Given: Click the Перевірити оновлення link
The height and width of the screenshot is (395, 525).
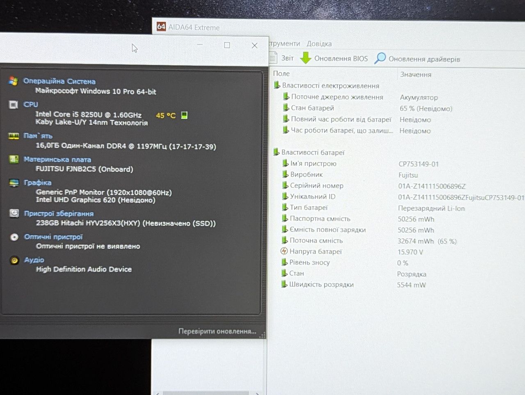Looking at the screenshot, I should (217, 331).
